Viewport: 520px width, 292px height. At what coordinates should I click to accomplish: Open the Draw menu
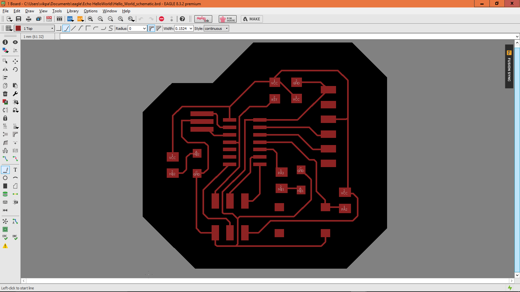30,11
